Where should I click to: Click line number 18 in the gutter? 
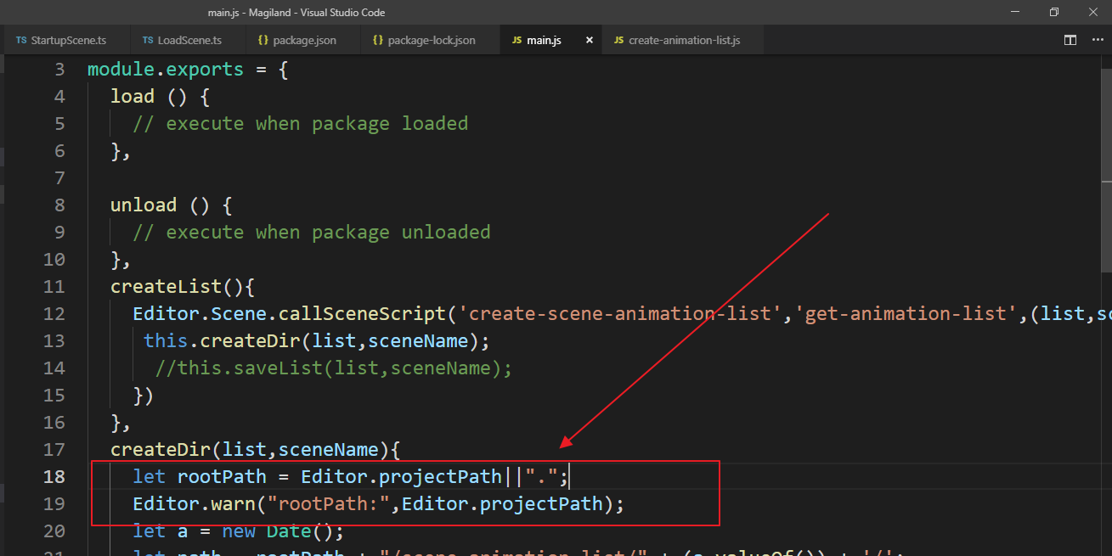54,476
